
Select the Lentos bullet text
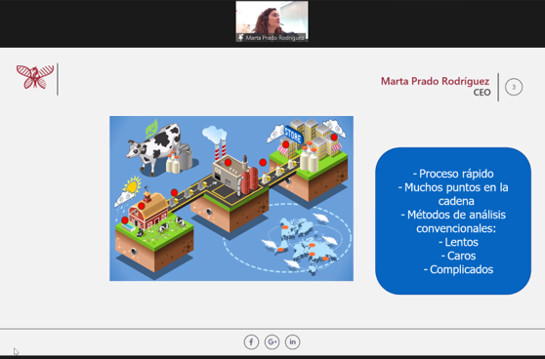click(458, 242)
